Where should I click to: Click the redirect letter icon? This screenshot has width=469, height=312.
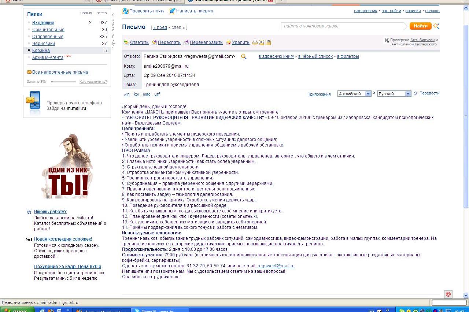click(x=186, y=42)
